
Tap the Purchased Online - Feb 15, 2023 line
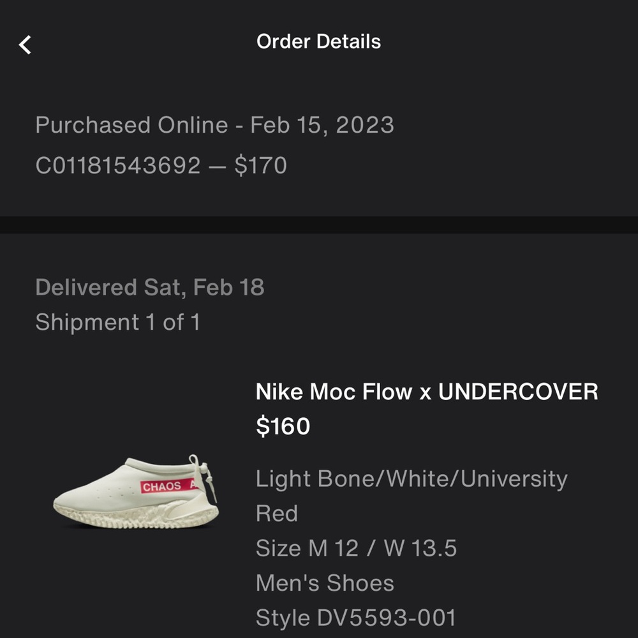tap(216, 124)
